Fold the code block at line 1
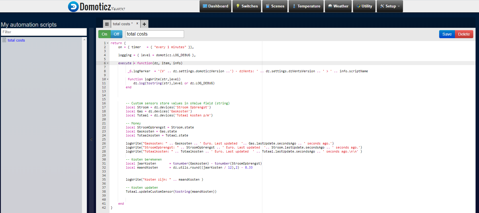479x213 pixels. (108, 43)
